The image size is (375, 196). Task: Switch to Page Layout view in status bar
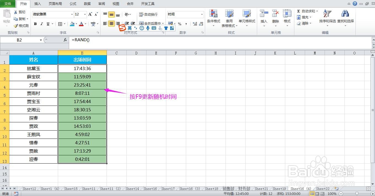tap(317, 194)
